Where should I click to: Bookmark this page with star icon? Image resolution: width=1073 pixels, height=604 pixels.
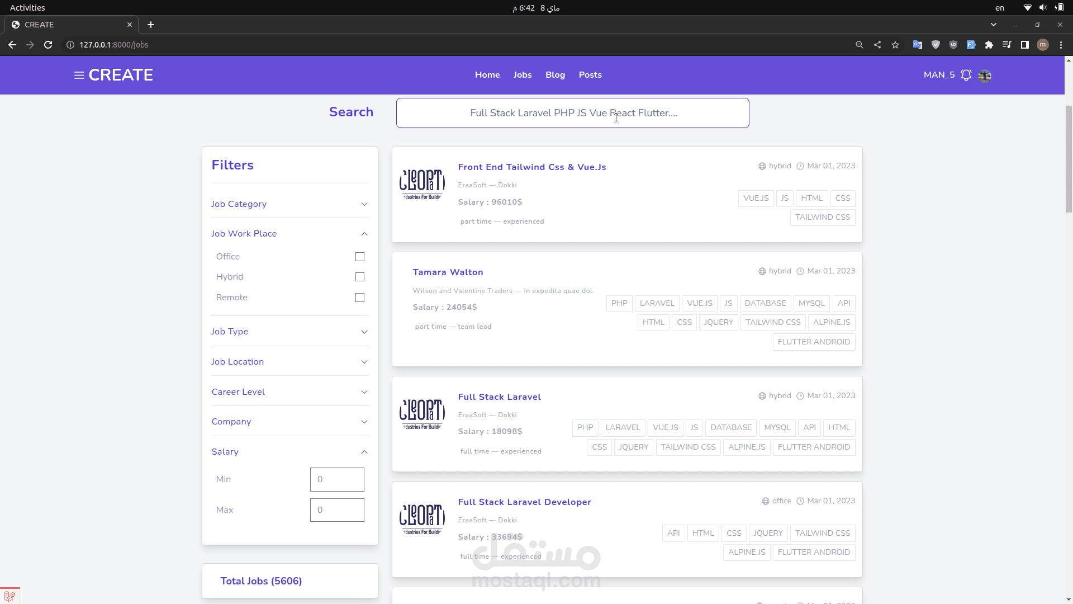[895, 45]
